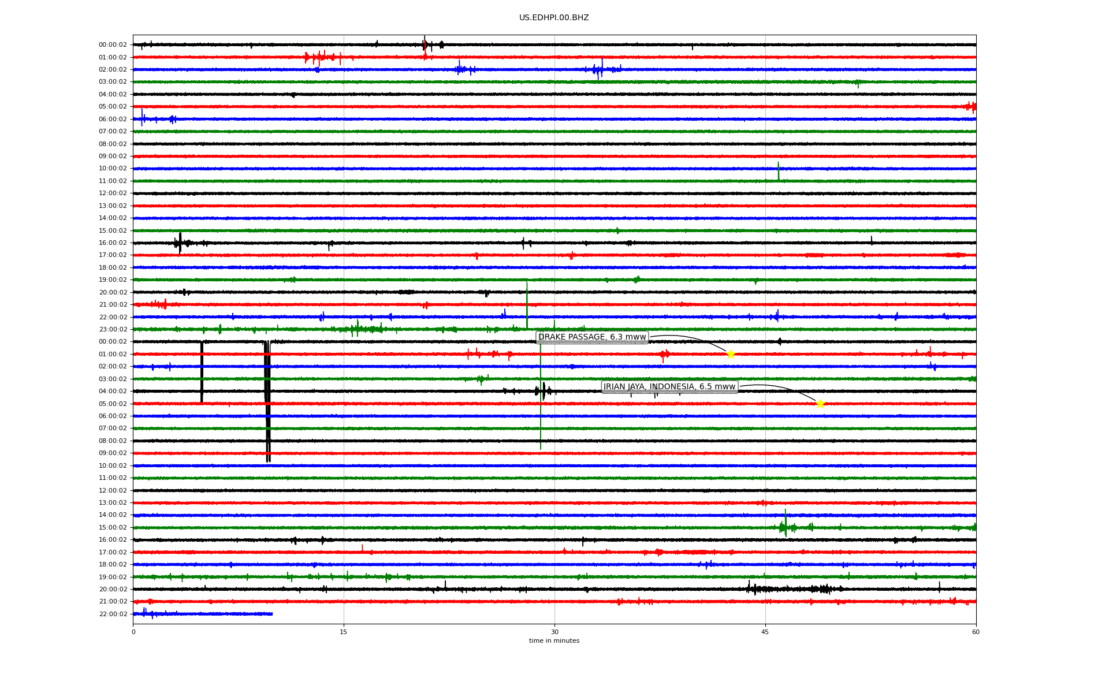Screen dimensions: 1109x693
Task: Click the red burst on the top 01:00:02 trace
Action: point(319,57)
